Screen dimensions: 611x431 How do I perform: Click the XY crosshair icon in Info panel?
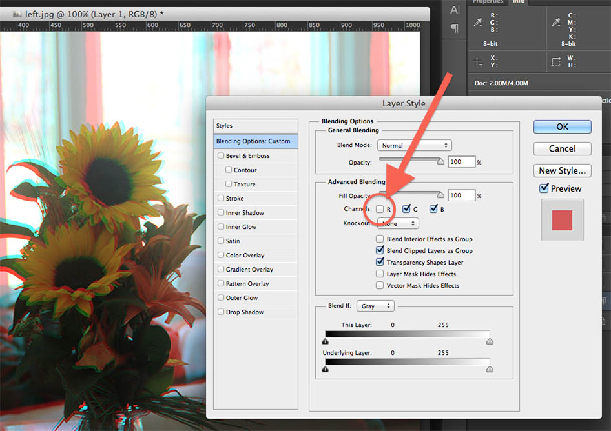(x=477, y=61)
